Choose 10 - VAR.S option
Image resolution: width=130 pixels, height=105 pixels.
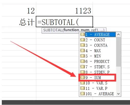point(98,83)
